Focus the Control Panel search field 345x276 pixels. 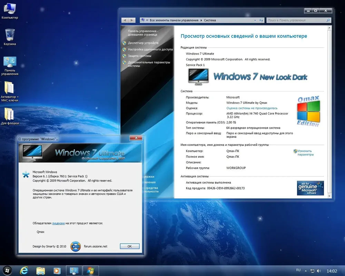[298, 20]
